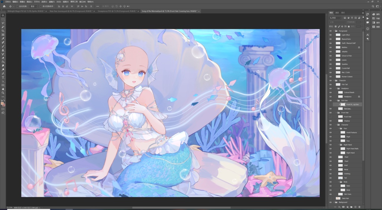Screen dimensions: 382x210
Task: Open the Color panel button
Action: point(376,15)
